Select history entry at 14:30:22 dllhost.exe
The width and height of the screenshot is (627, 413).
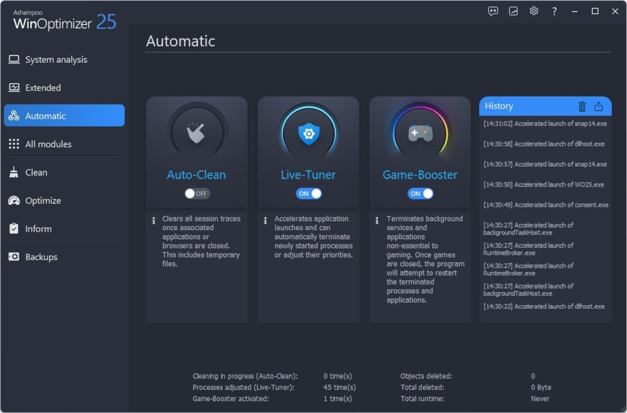click(544, 307)
